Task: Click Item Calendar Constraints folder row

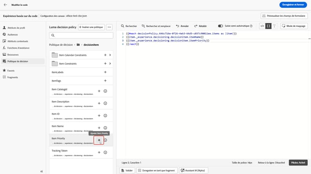Action: [x=81, y=55]
